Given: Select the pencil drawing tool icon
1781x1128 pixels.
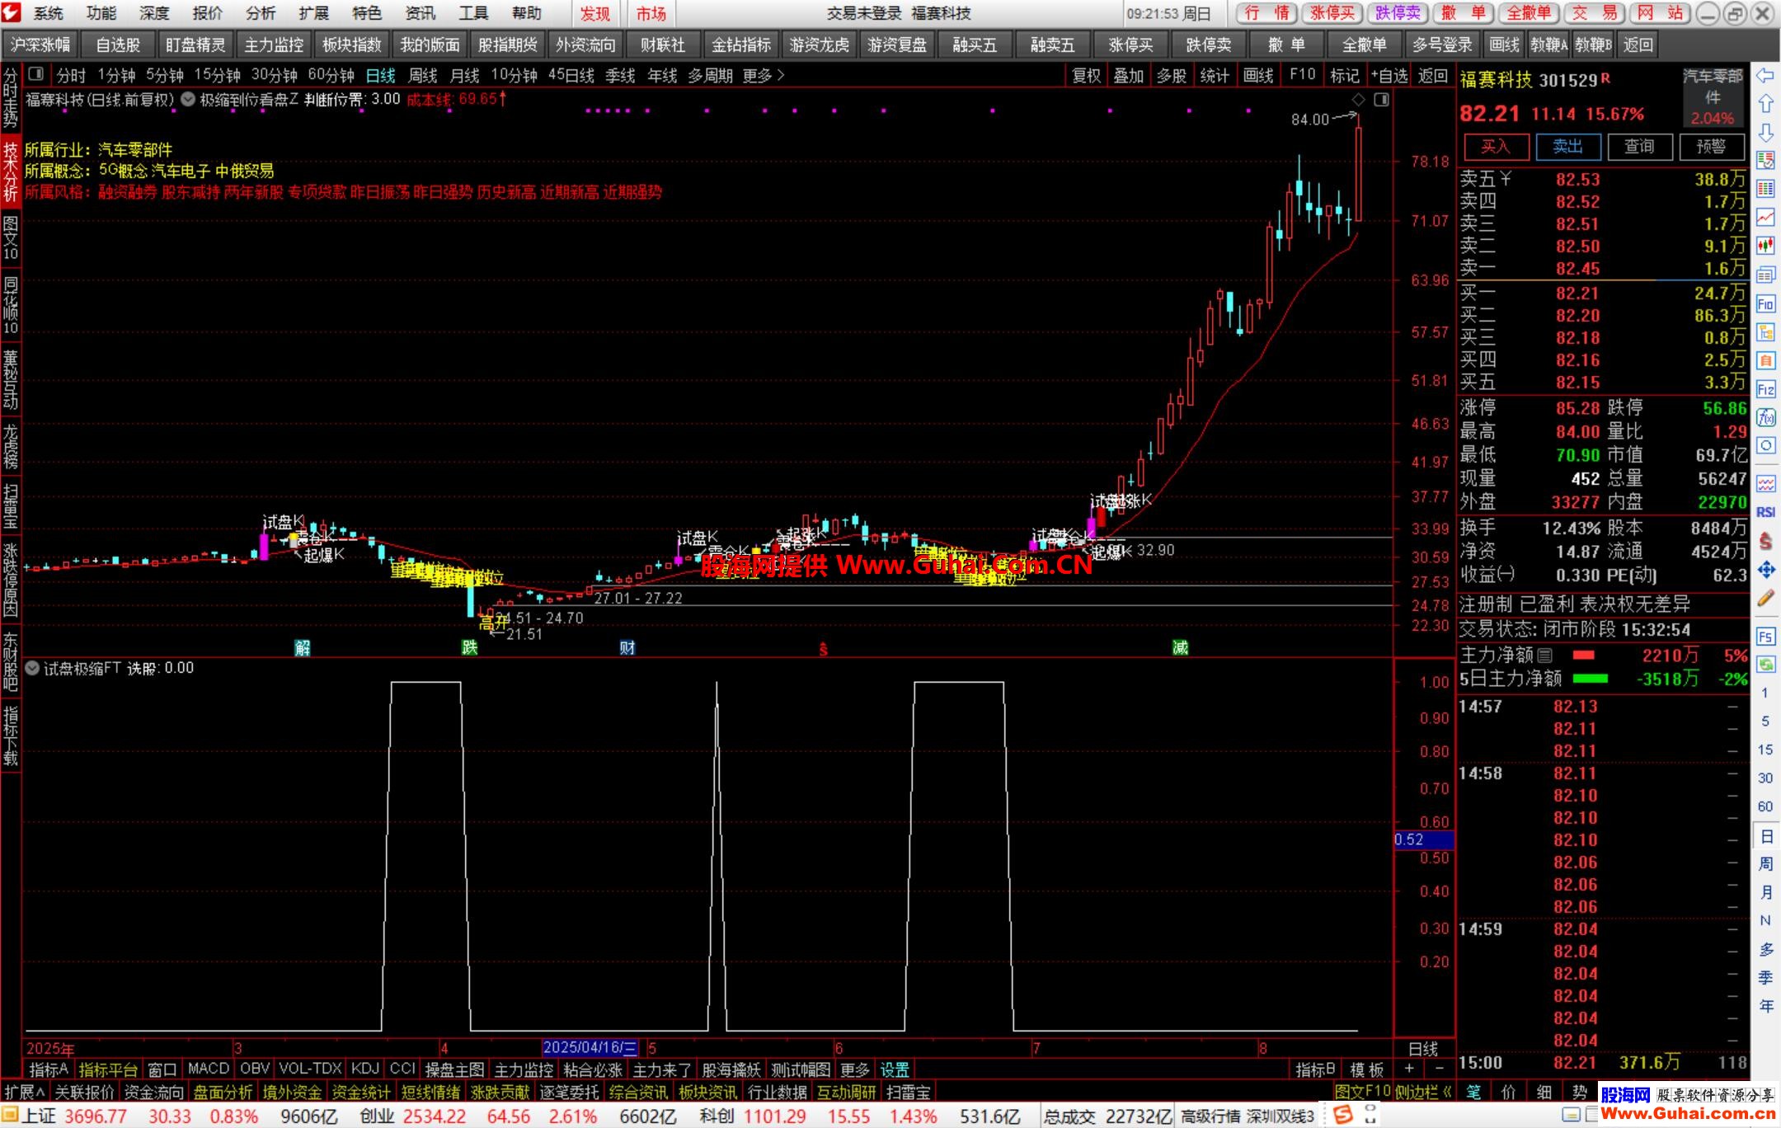Looking at the screenshot, I should tap(1765, 599).
